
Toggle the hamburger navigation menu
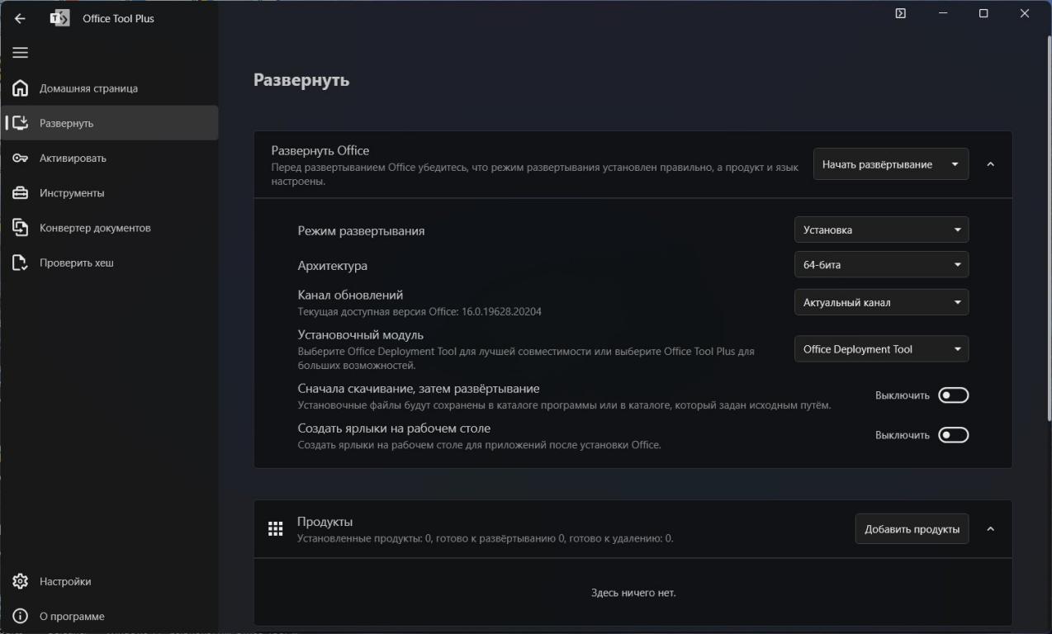[20, 53]
